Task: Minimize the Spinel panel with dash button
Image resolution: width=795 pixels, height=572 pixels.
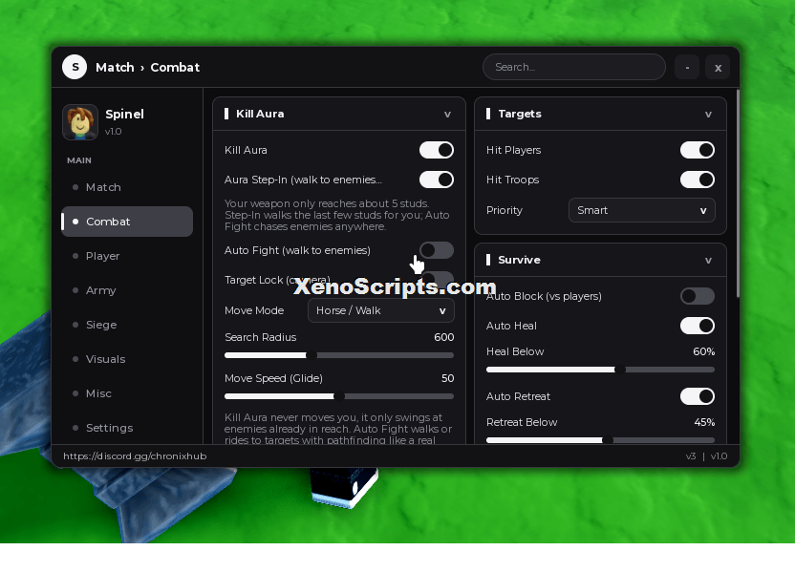Action: coord(687,68)
